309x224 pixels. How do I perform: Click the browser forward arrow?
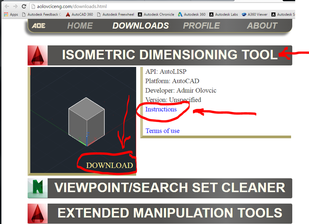click(x=15, y=7)
